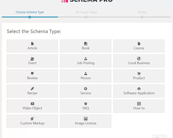Click the Product shopping cart icon
The height and width of the screenshot is (138, 173).
[x=139, y=74]
